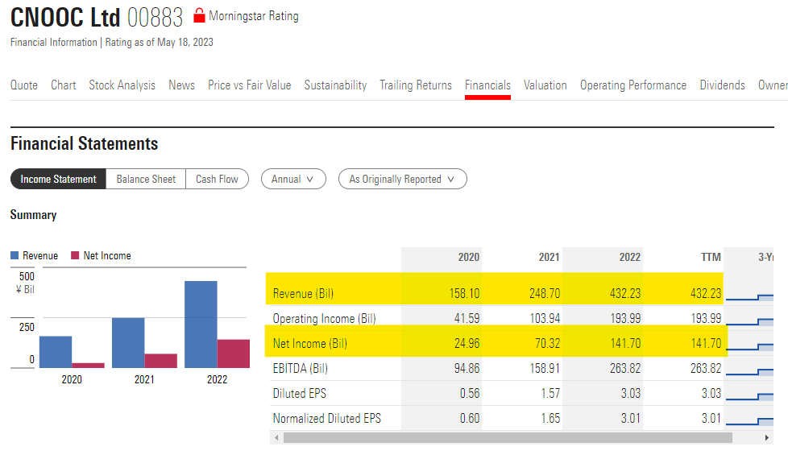788x455 pixels.
Task: Open the Stock Analysis tab
Action: 122,85
